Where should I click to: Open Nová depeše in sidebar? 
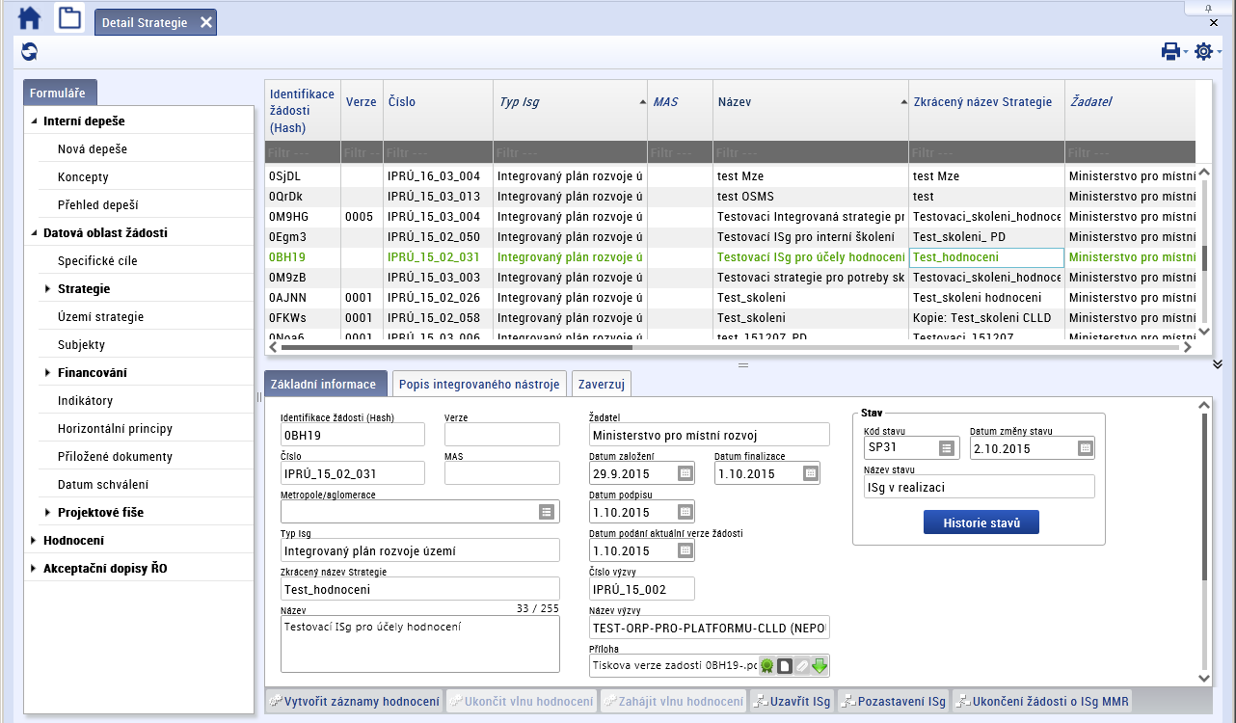pos(93,149)
